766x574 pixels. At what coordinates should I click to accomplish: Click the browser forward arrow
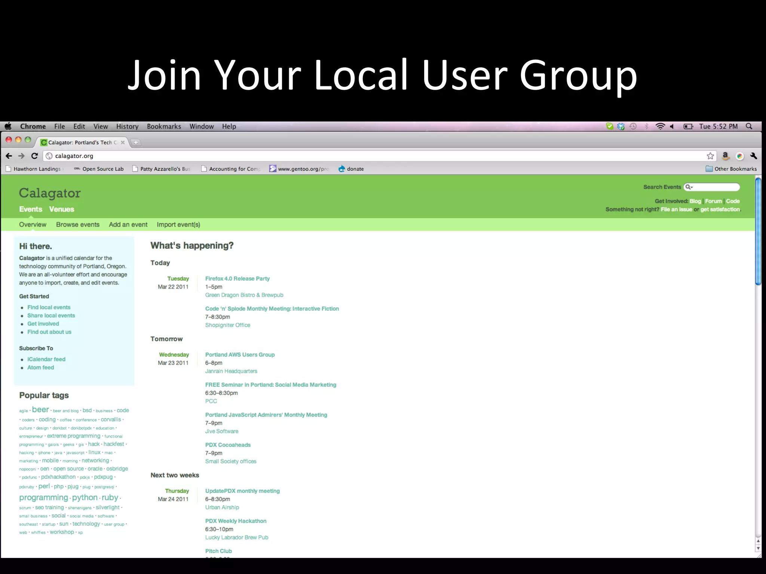(21, 156)
